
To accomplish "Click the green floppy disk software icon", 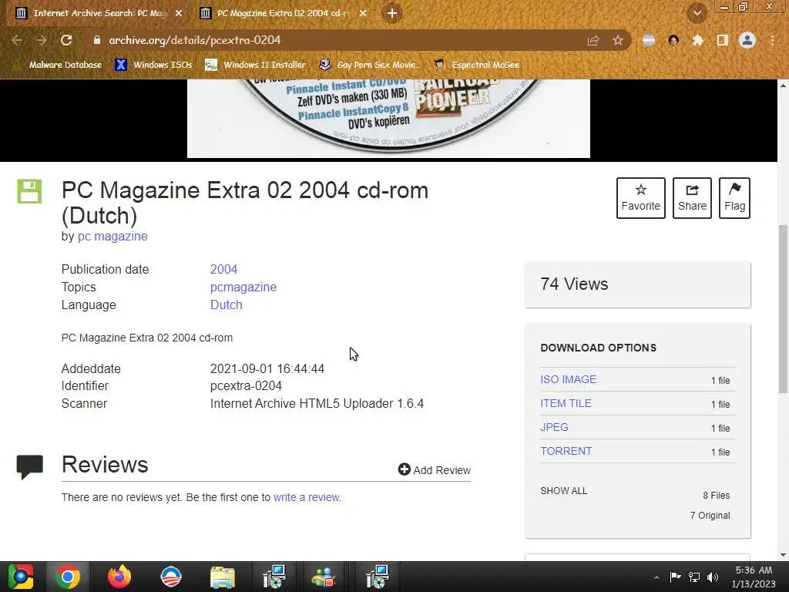I will (x=29, y=191).
